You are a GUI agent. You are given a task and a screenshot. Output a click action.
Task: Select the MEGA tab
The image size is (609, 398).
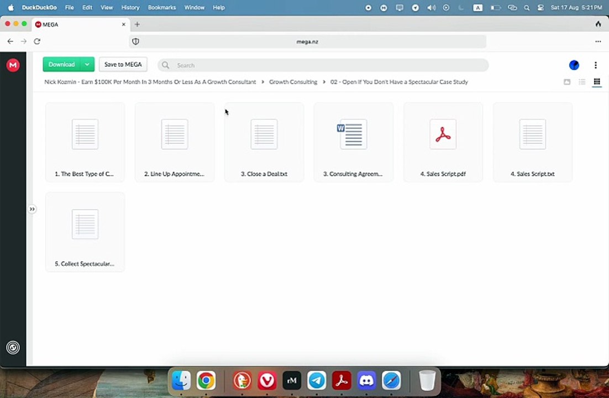tap(81, 24)
